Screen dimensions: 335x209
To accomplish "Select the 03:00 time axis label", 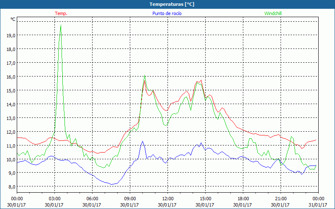I will click(54, 199).
